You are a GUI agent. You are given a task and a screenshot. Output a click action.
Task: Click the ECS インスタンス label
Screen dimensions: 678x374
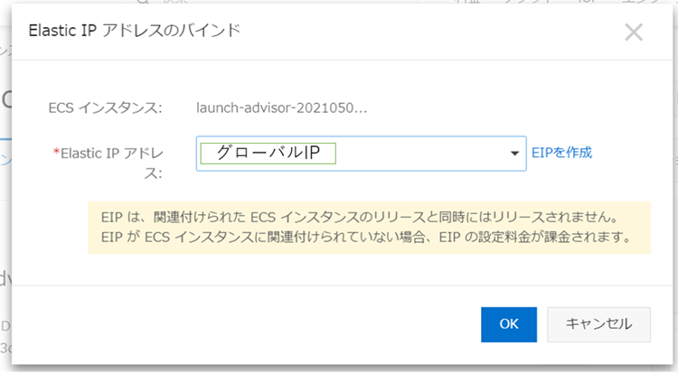(105, 108)
